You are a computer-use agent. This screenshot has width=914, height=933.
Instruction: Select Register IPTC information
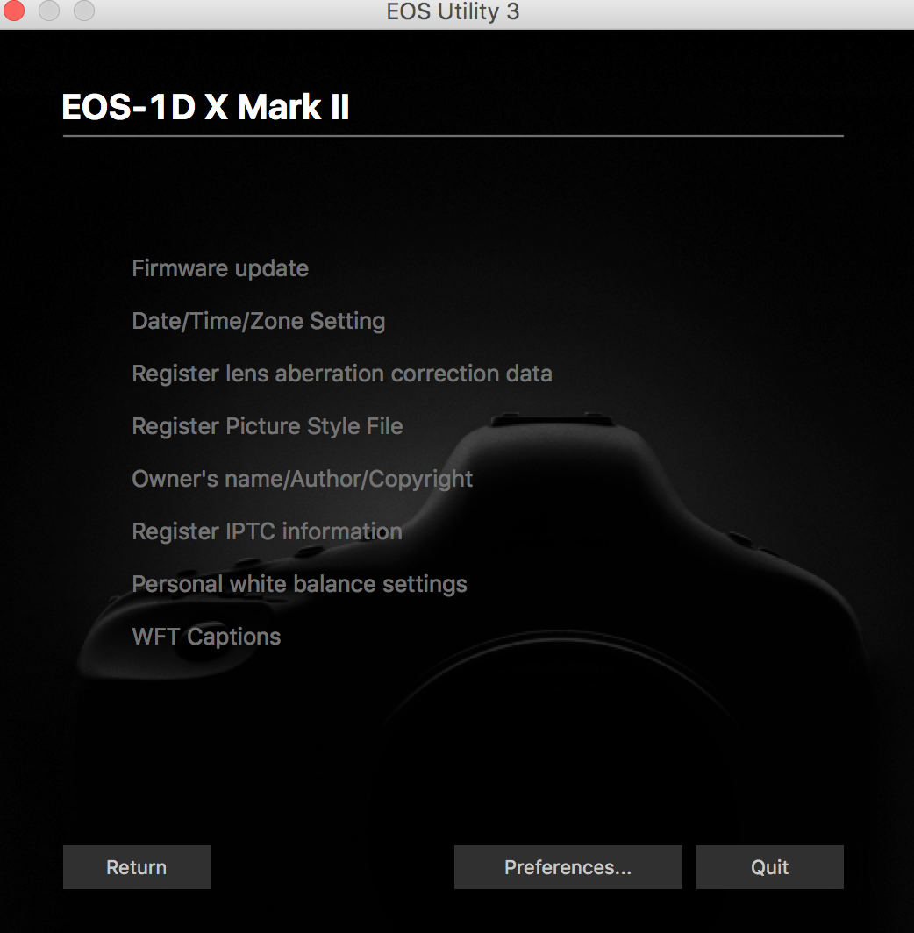click(268, 531)
